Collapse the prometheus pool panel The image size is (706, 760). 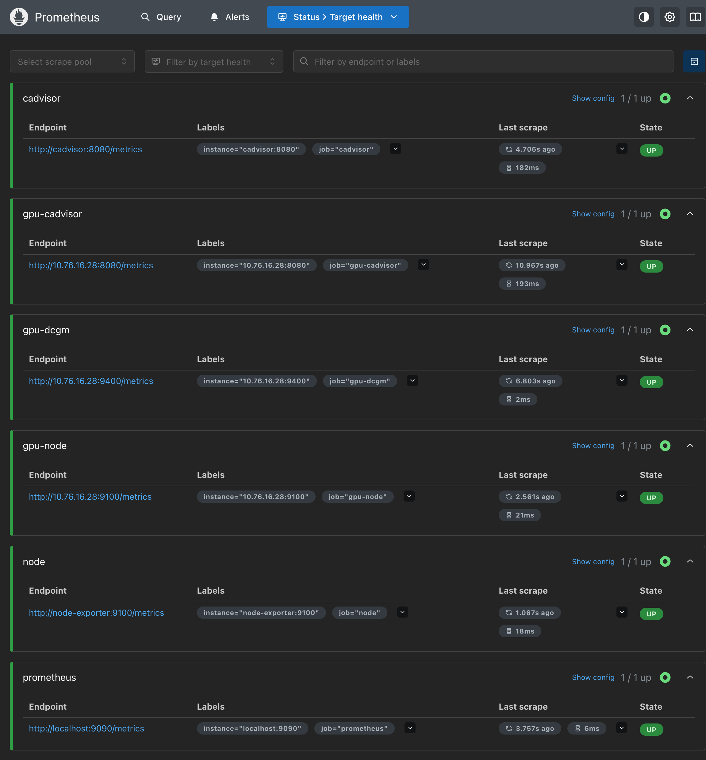[690, 677]
